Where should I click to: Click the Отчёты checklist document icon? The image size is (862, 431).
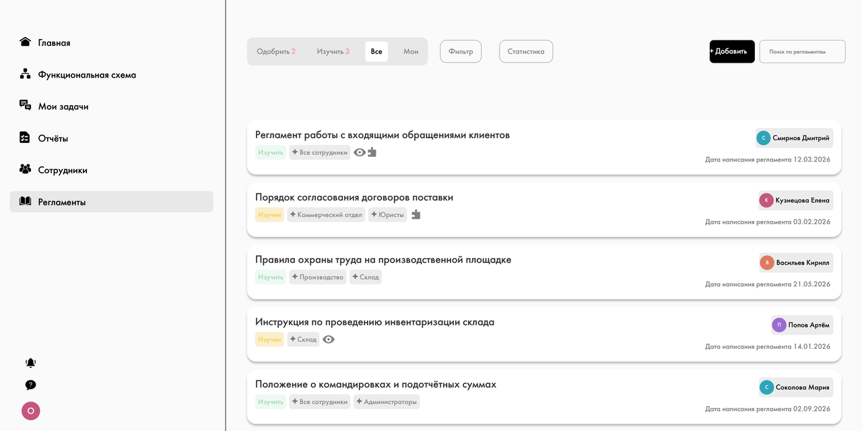(x=25, y=137)
